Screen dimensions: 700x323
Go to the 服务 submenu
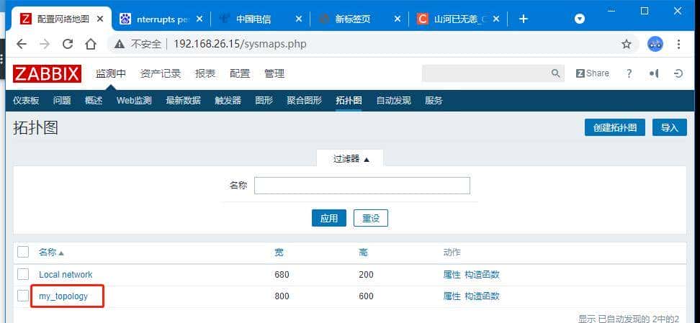(434, 101)
